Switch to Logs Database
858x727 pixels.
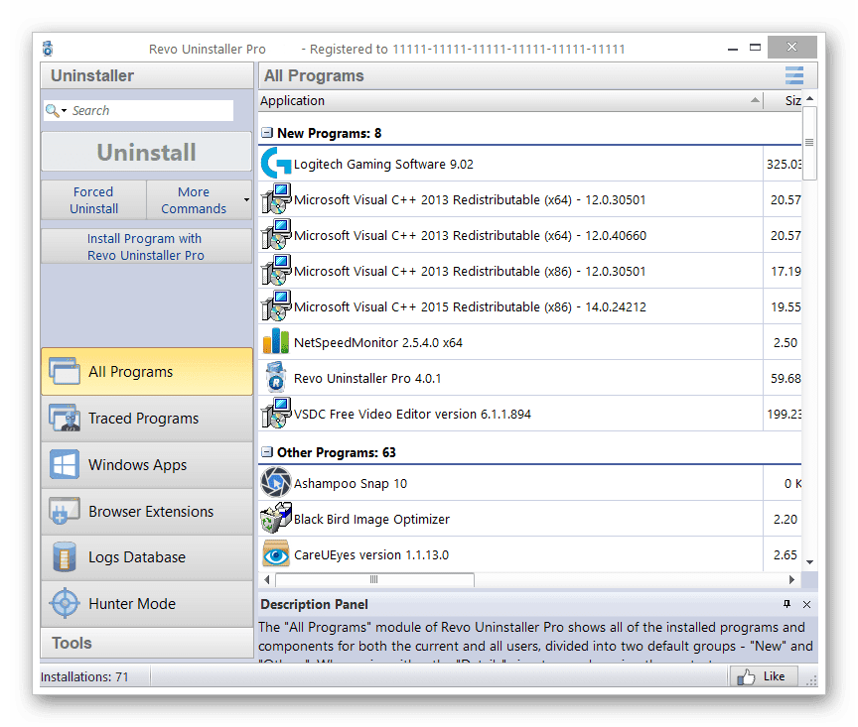coord(147,557)
